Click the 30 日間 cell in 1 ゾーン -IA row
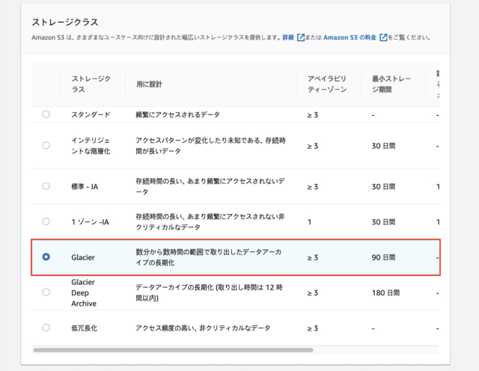 pyautogui.click(x=383, y=222)
